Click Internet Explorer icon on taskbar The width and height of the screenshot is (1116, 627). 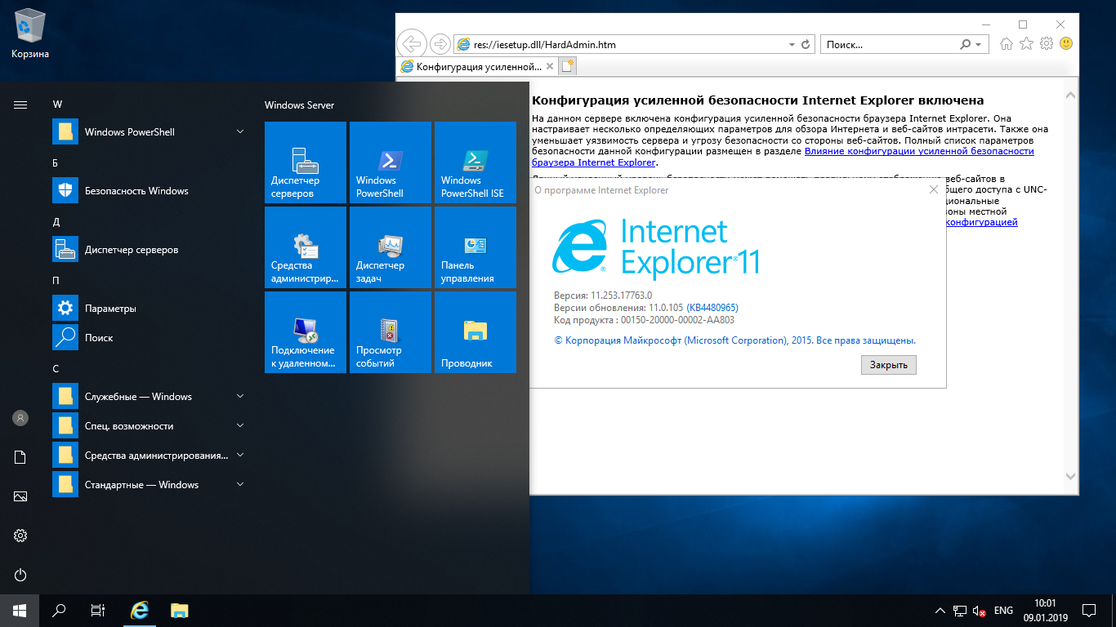tap(141, 610)
